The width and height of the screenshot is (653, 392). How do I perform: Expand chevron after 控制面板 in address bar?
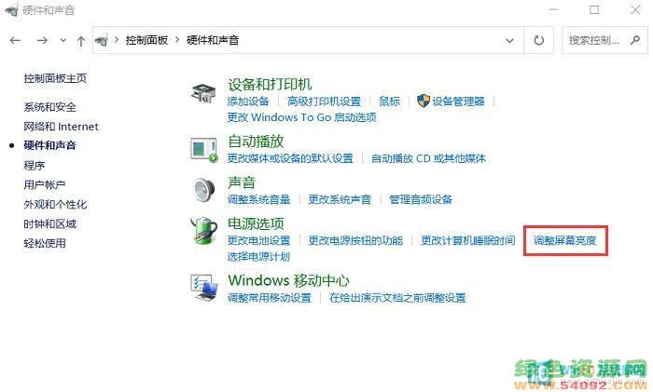pyautogui.click(x=177, y=40)
